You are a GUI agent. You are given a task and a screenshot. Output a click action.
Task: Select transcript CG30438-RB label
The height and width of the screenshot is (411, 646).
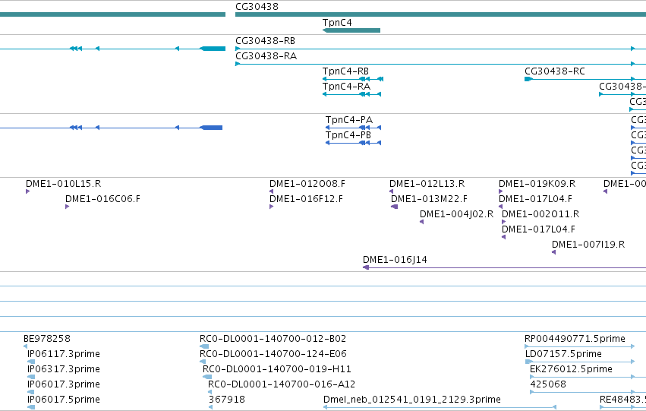[265, 41]
